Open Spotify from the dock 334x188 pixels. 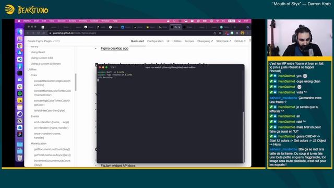(x=20, y=93)
